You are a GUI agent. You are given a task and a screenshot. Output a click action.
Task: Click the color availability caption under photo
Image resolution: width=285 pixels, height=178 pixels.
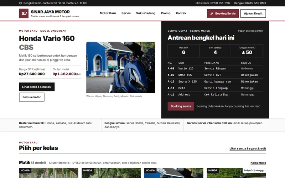[x=114, y=96]
